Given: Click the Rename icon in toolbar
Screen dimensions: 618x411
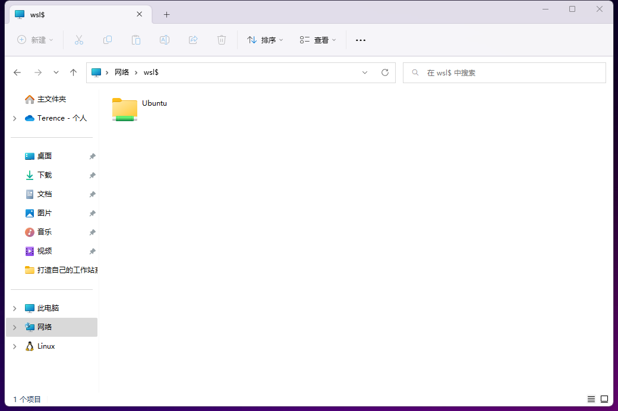Looking at the screenshot, I should [165, 40].
